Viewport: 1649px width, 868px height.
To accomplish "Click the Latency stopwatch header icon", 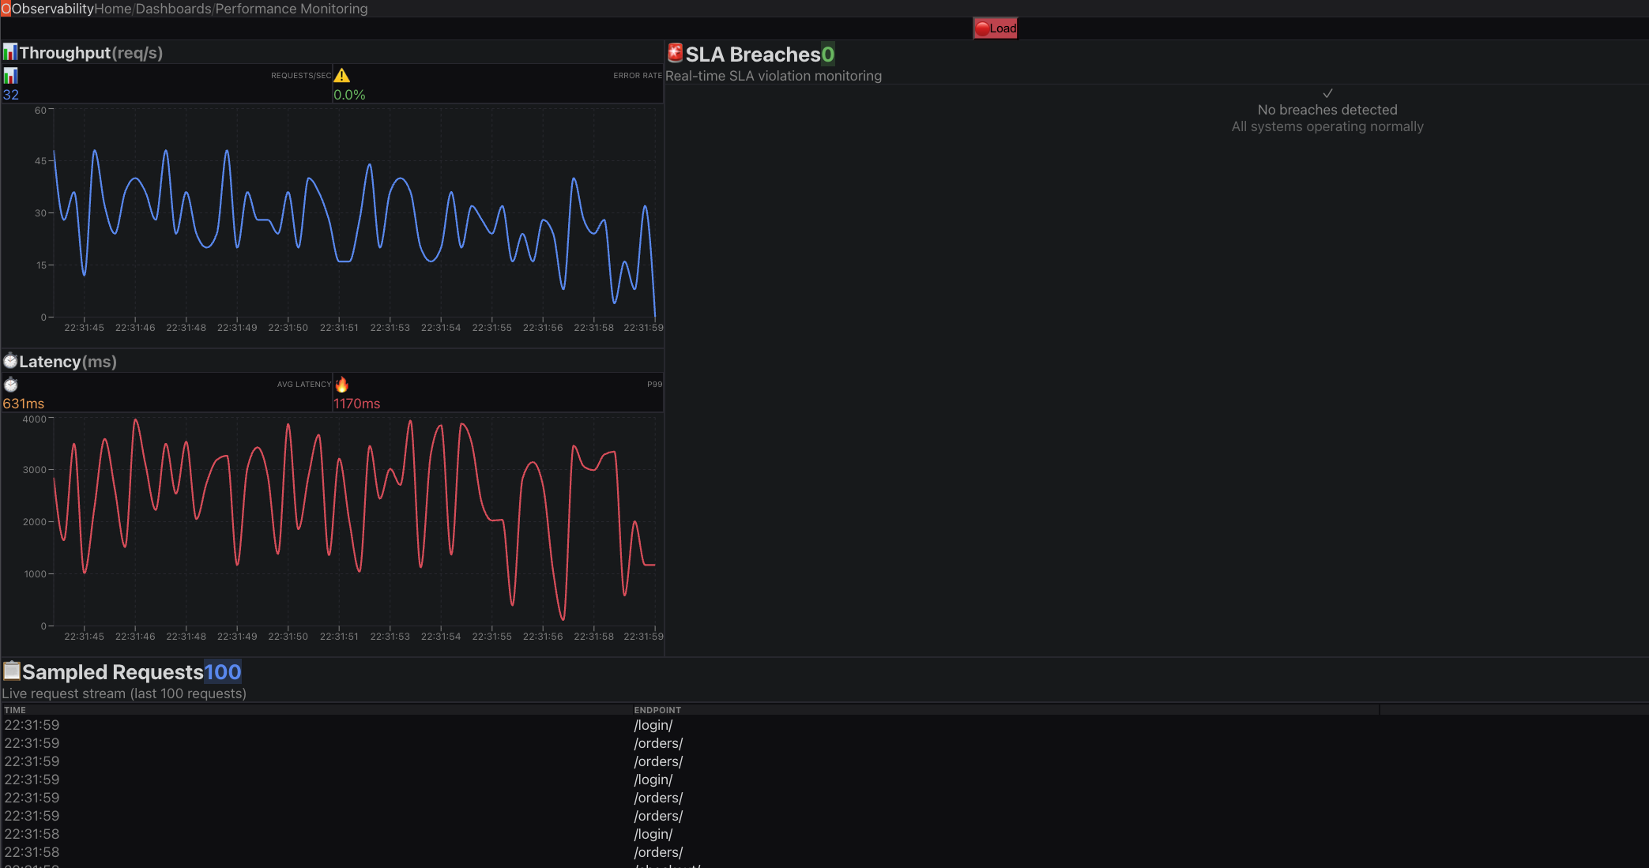I will click(x=10, y=362).
